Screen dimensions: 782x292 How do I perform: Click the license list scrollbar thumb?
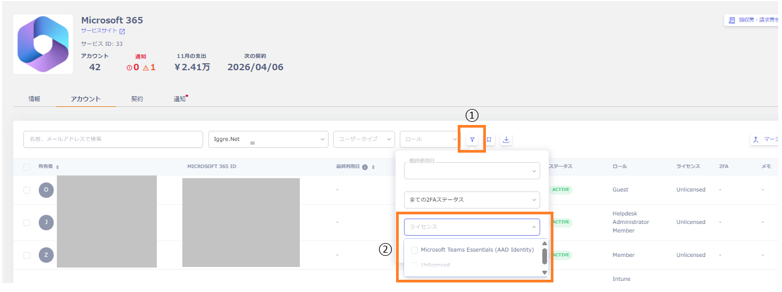click(544, 256)
